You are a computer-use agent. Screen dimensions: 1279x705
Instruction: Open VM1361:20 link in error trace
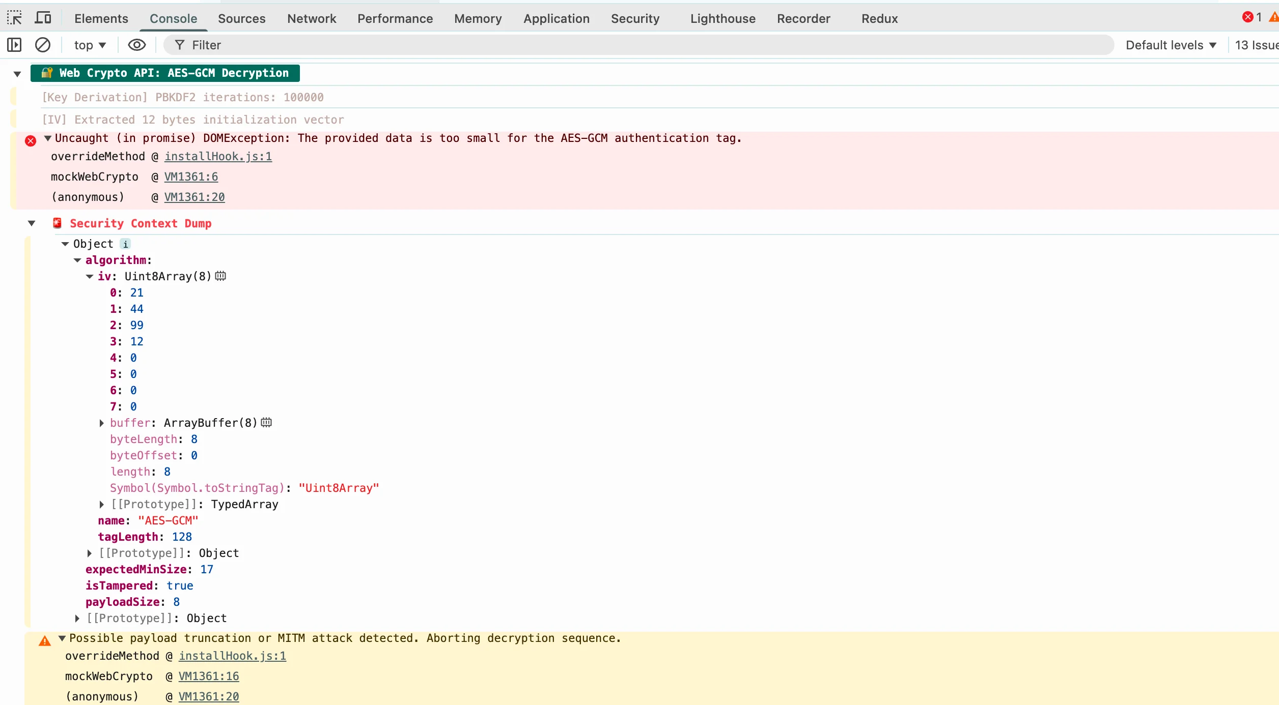(194, 197)
